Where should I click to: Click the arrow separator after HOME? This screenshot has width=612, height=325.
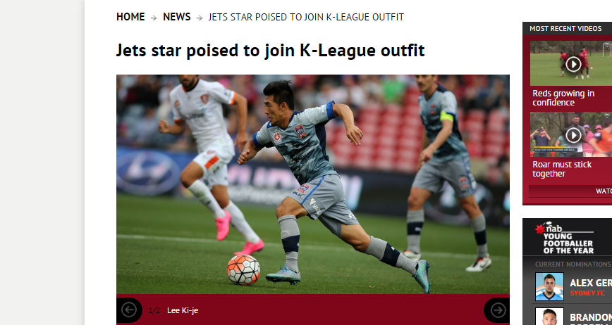[154, 18]
